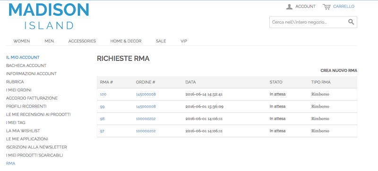Select RMA in the sidebar
Screen dimensions: 378x171
click(x=10, y=163)
